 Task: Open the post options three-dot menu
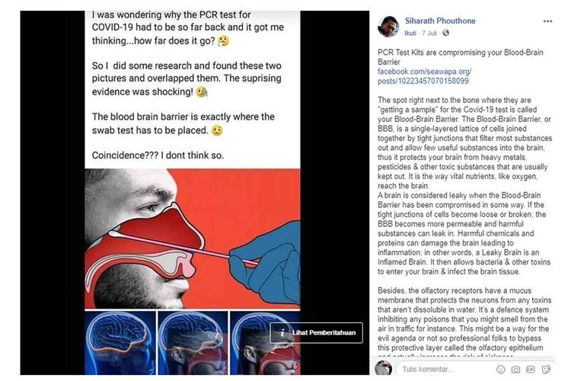(547, 21)
